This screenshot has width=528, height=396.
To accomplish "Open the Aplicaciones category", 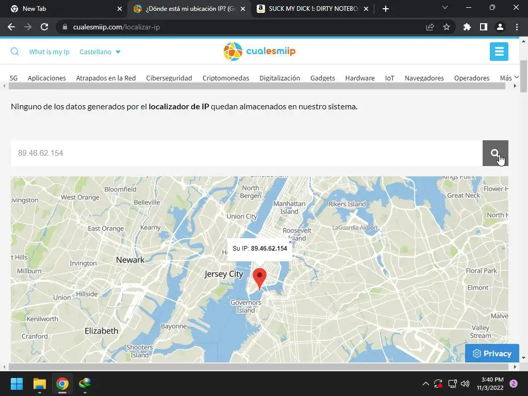I will (x=47, y=78).
